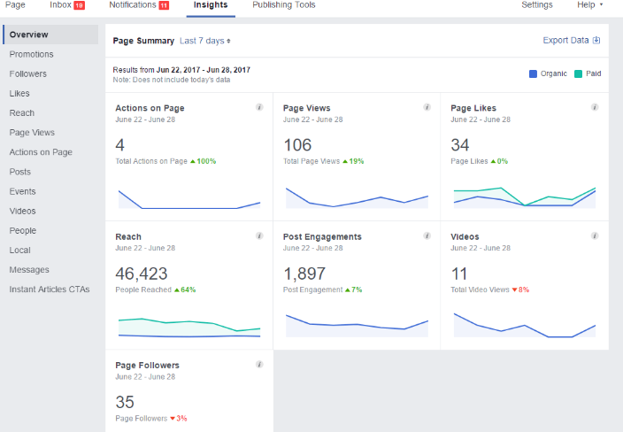The image size is (623, 432).
Task: Click the 19% page views increase indicator
Action: (354, 161)
